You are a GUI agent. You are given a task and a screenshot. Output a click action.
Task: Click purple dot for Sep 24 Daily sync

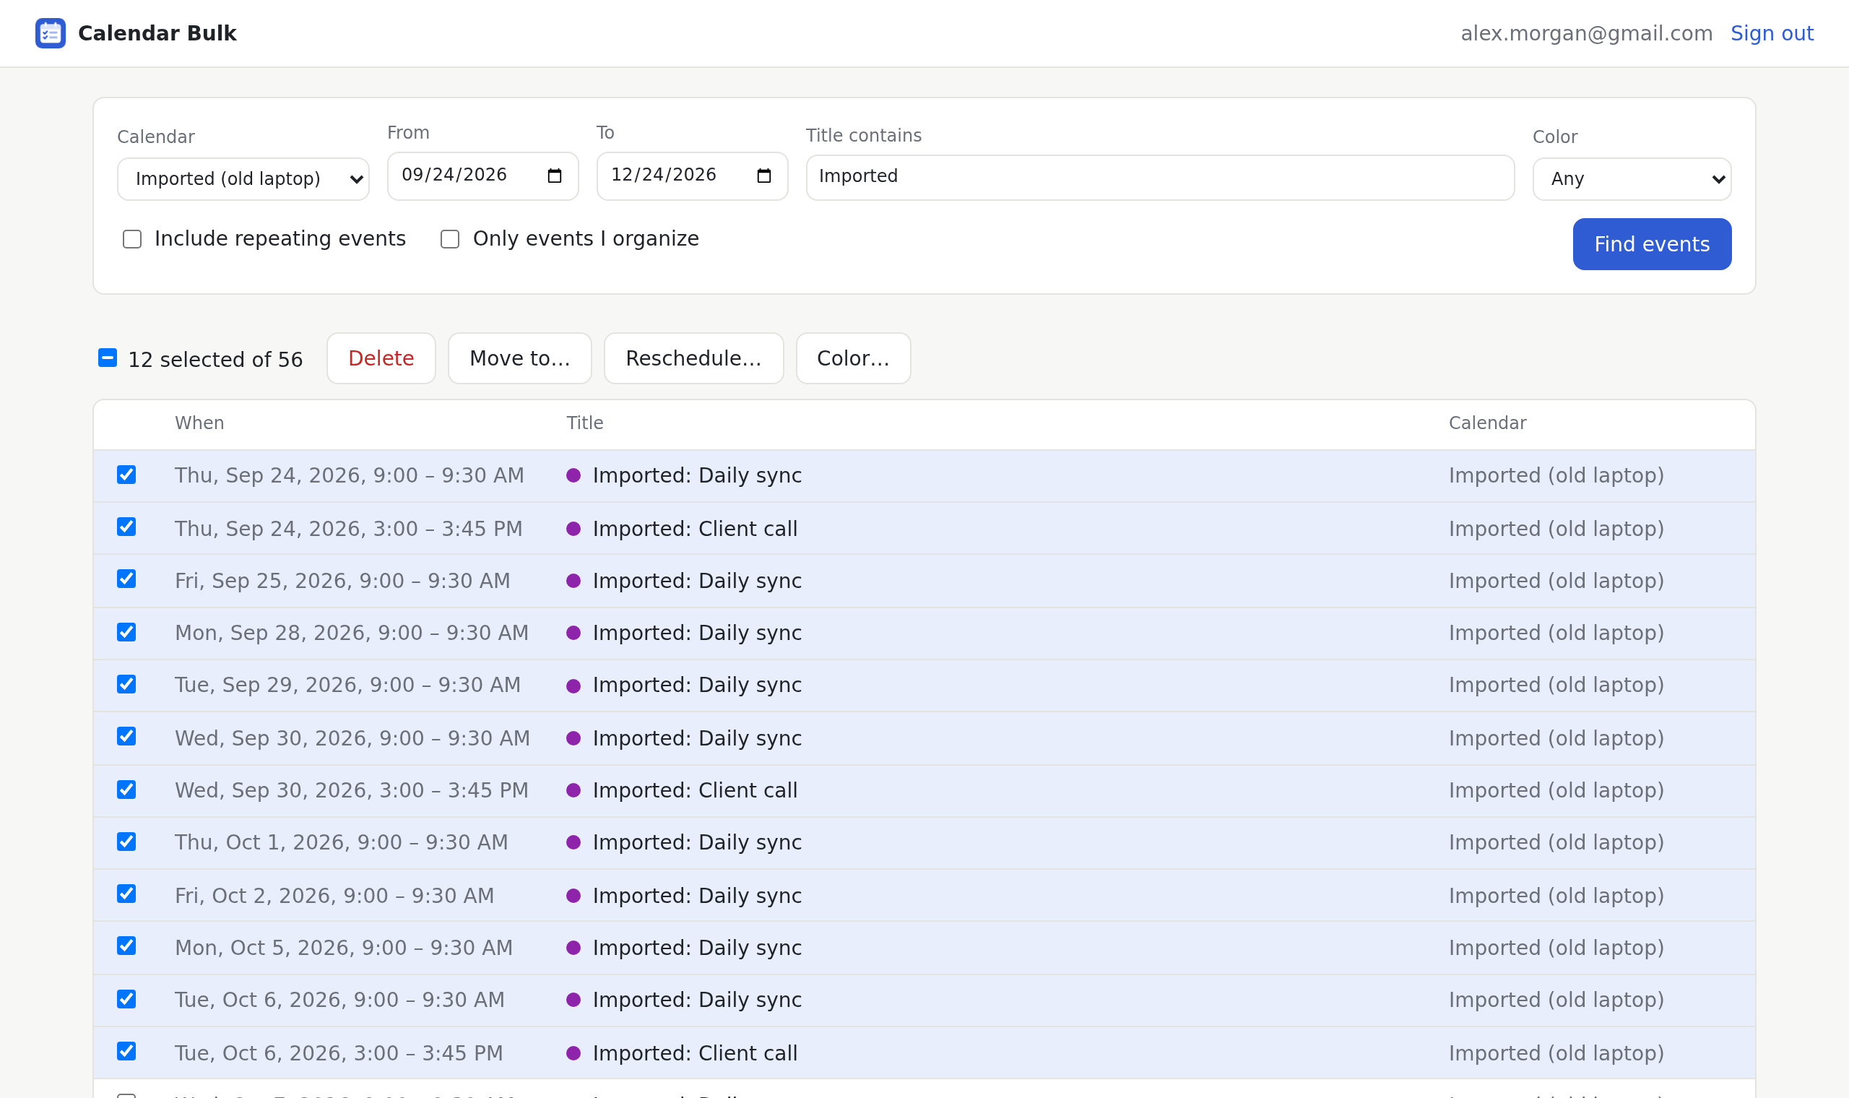pos(573,476)
